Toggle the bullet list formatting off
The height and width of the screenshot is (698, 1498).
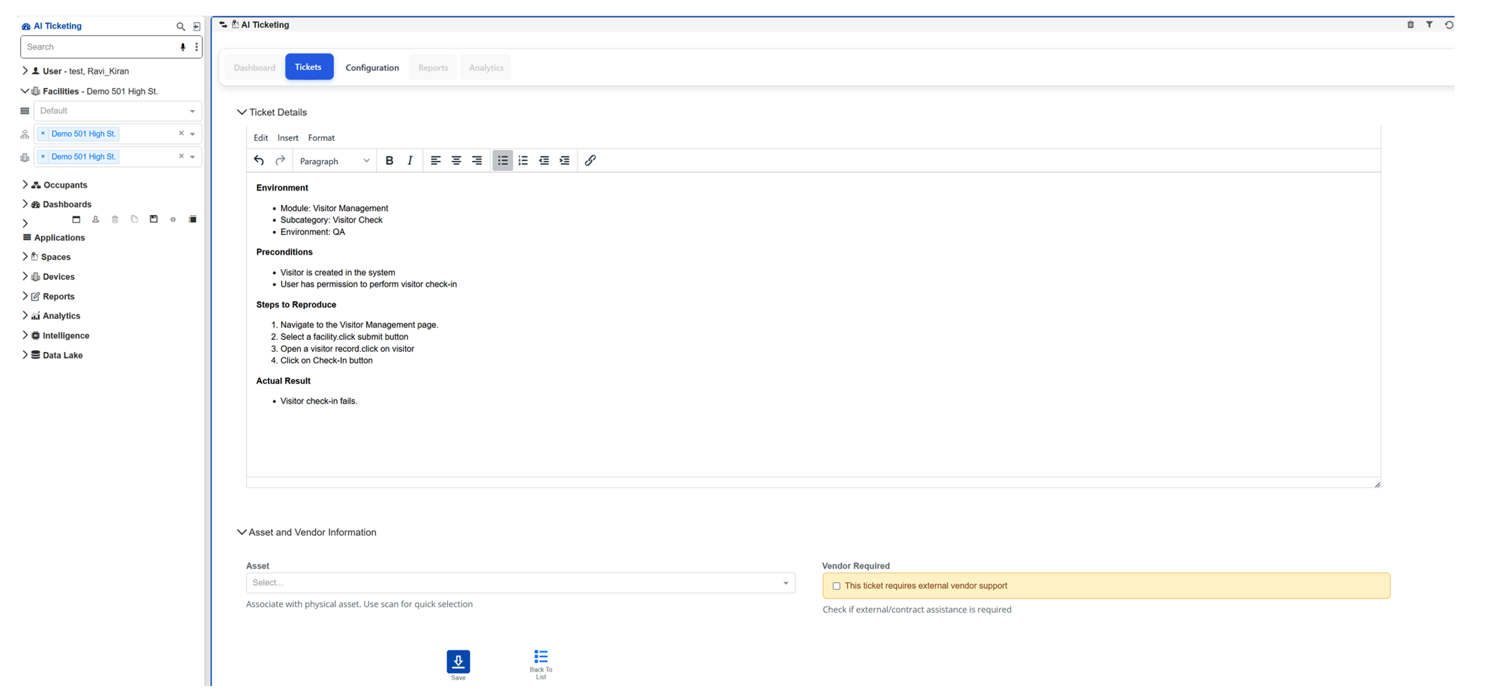pyautogui.click(x=502, y=160)
